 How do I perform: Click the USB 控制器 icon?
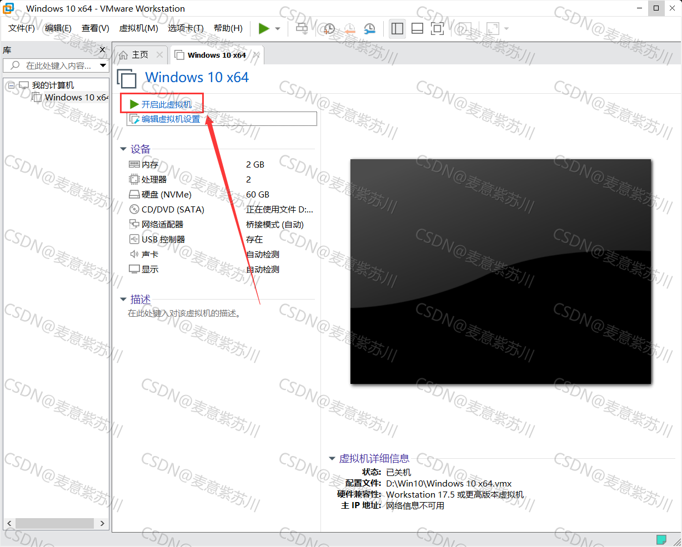click(x=134, y=239)
